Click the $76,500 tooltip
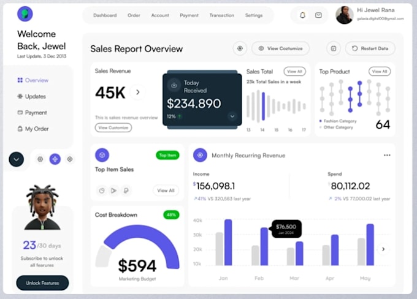Image resolution: width=417 pixels, height=299 pixels. pyautogui.click(x=286, y=229)
